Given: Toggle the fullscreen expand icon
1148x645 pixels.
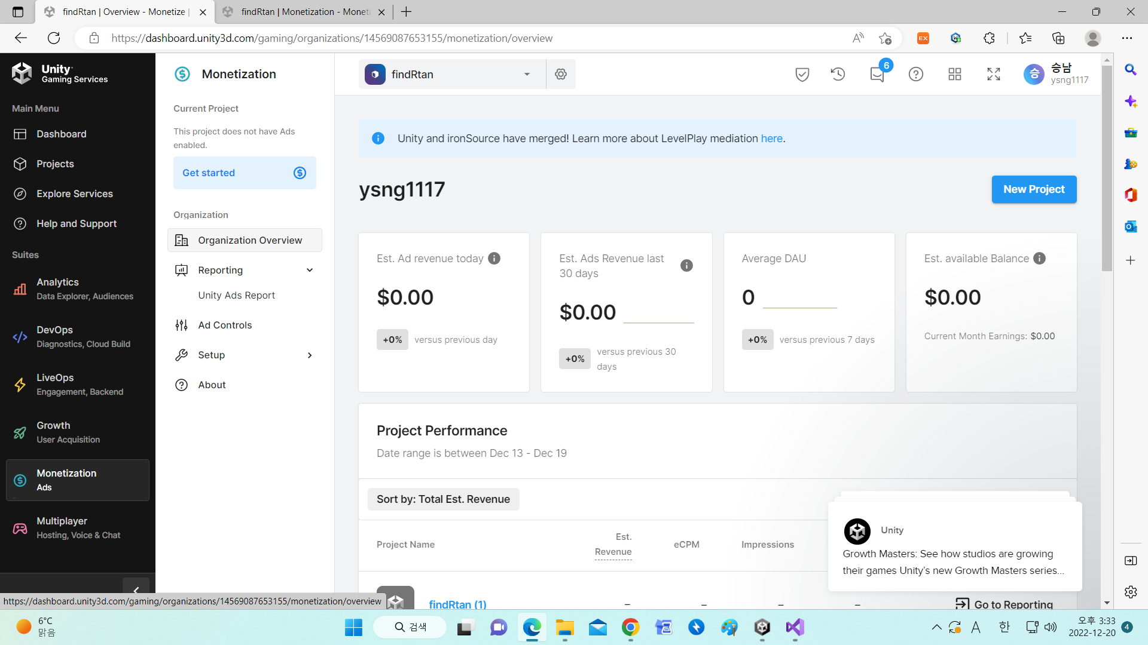Looking at the screenshot, I should point(994,74).
